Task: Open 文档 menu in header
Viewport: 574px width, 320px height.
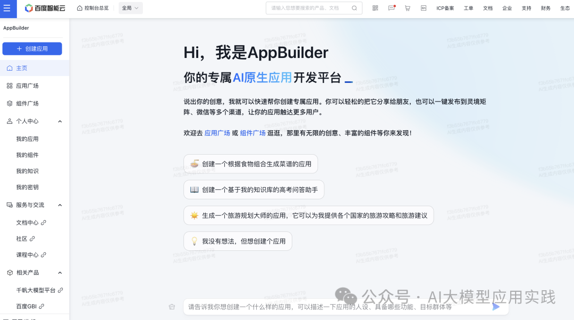Action: [488, 8]
